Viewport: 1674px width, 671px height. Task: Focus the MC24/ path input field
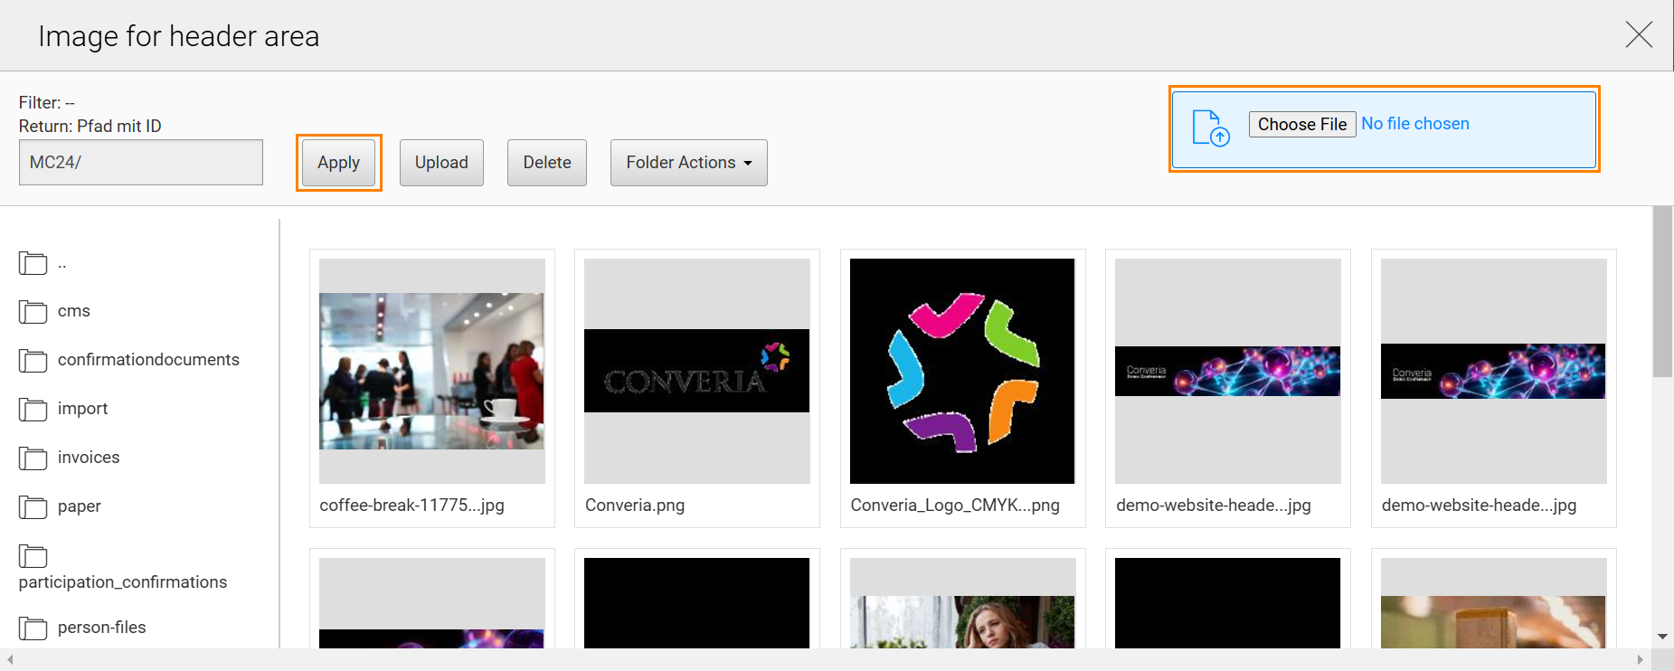(x=141, y=163)
